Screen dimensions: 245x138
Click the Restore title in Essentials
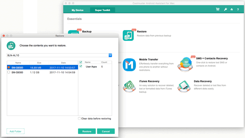pyautogui.click(x=142, y=31)
